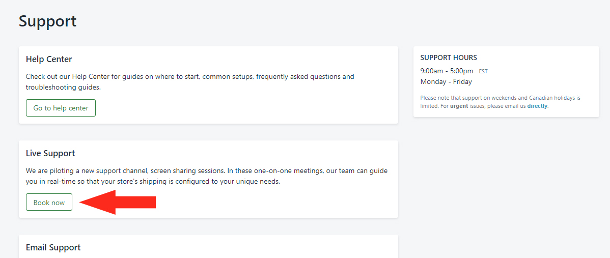Click the Help Center card heading
610x258 pixels.
click(49, 59)
